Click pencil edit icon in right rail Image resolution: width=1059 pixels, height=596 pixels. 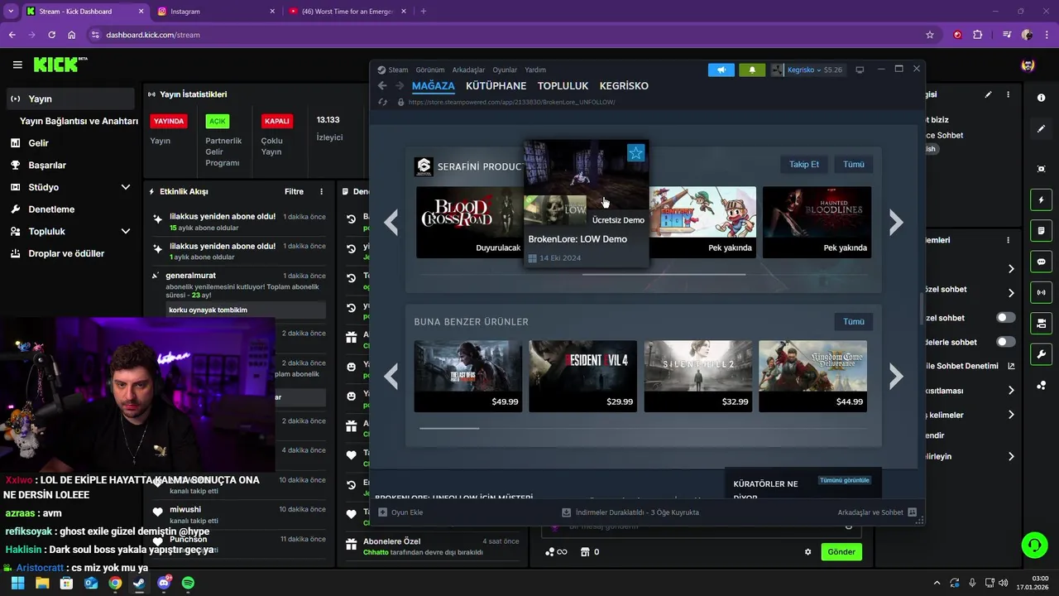click(x=1041, y=129)
